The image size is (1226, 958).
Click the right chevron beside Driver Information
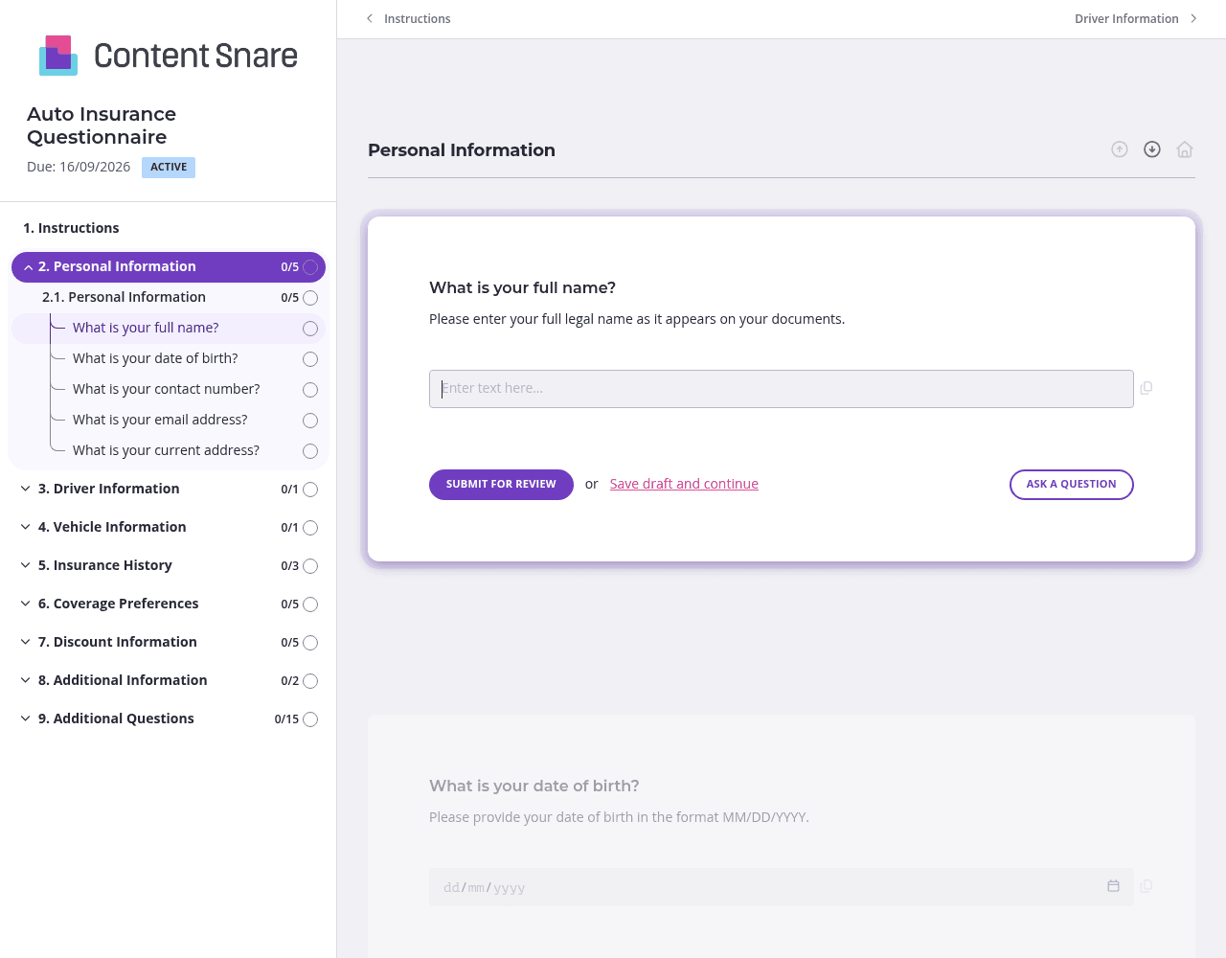click(x=1193, y=18)
